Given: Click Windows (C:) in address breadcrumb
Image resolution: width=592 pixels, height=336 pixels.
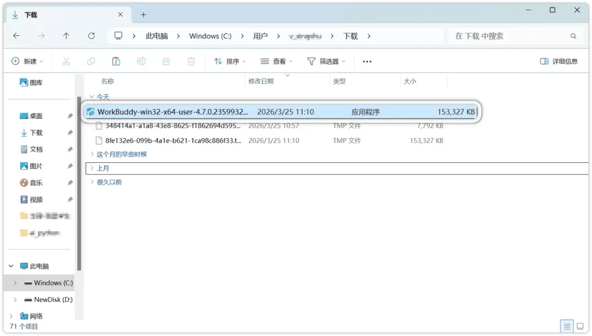Looking at the screenshot, I should (210, 36).
